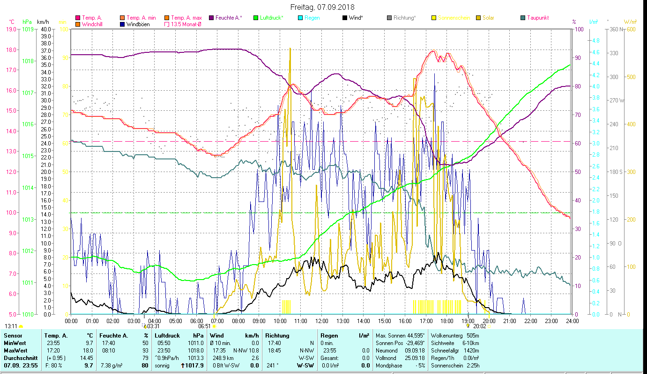Click the sunset time '20:02'
This screenshot has height=374, width=647.
point(480,326)
